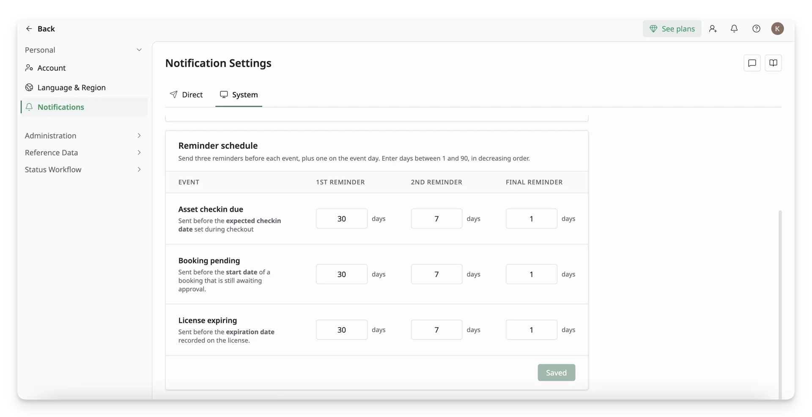Image resolution: width=812 pixels, height=417 pixels.
Task: Click the invite user icon in header
Action: click(x=713, y=29)
